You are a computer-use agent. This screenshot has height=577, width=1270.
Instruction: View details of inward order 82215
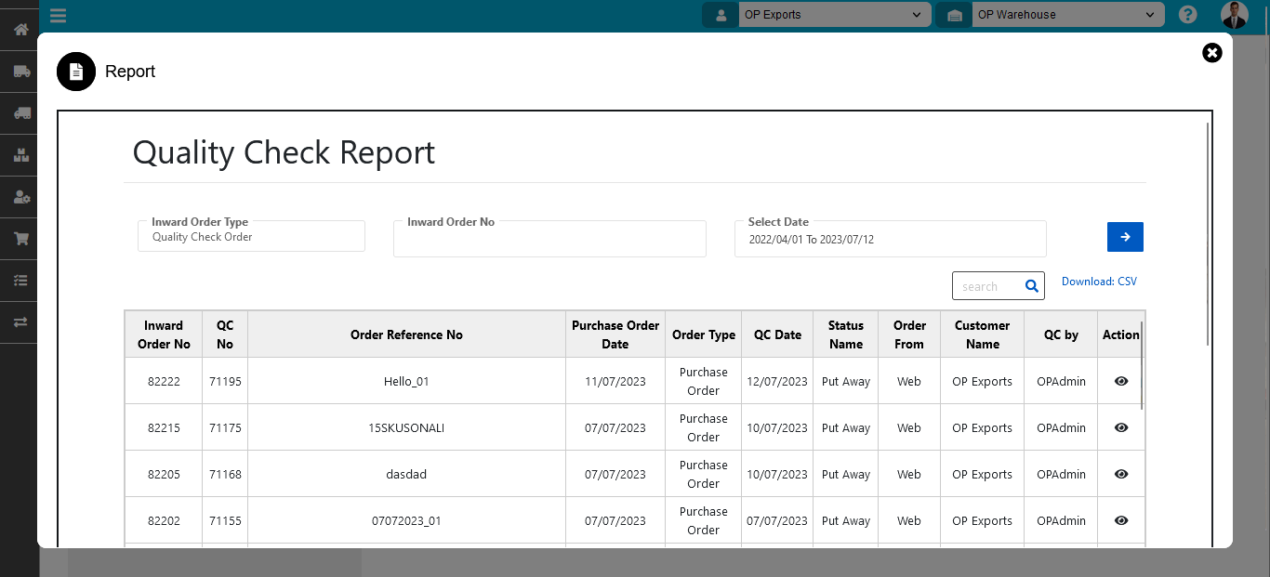[1120, 427]
